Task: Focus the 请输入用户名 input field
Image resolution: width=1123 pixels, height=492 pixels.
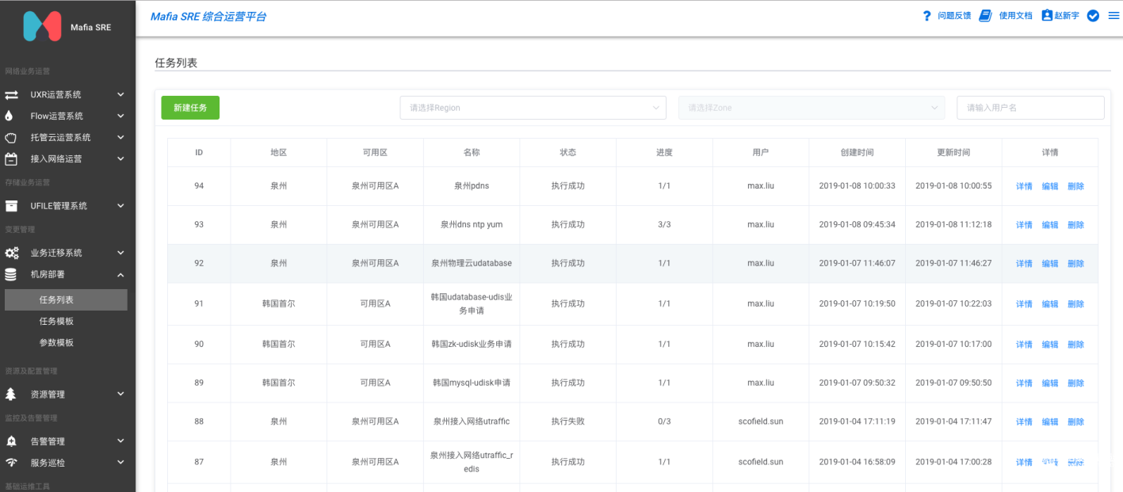Action: coord(1030,108)
